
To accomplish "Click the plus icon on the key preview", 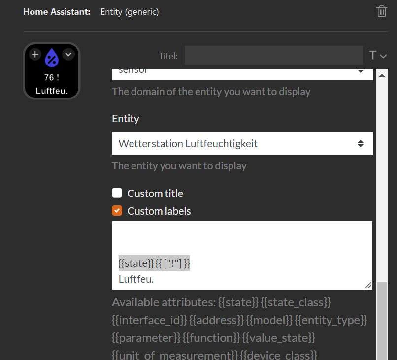I will [35, 54].
